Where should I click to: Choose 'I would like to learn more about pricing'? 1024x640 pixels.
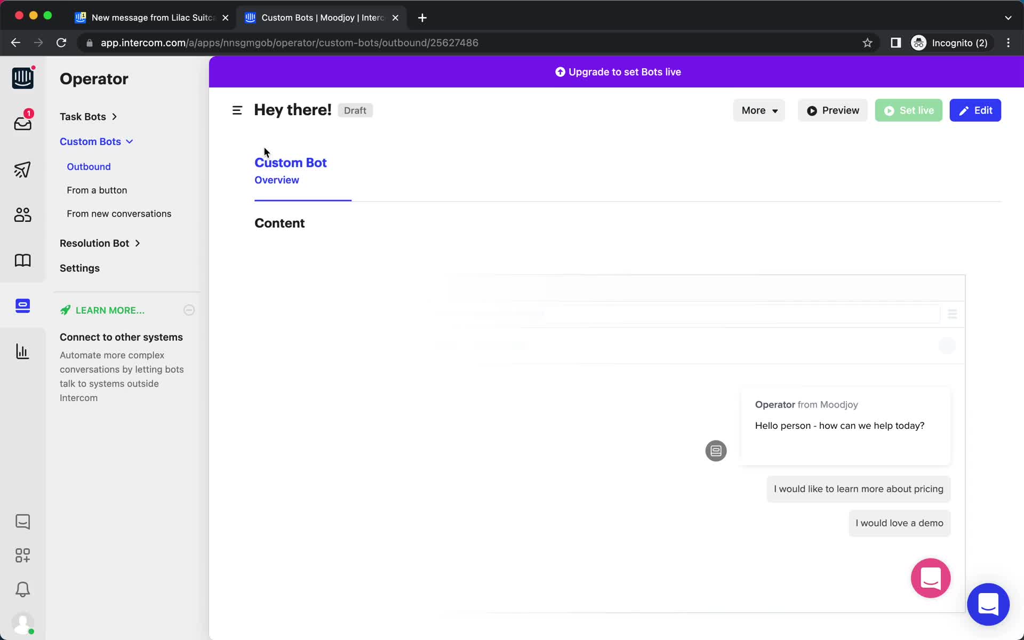(x=858, y=489)
